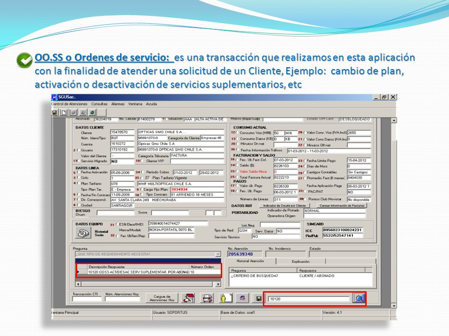Click the Base de Datos: scel1 status entry
The image size is (449, 336).
click(x=270, y=313)
